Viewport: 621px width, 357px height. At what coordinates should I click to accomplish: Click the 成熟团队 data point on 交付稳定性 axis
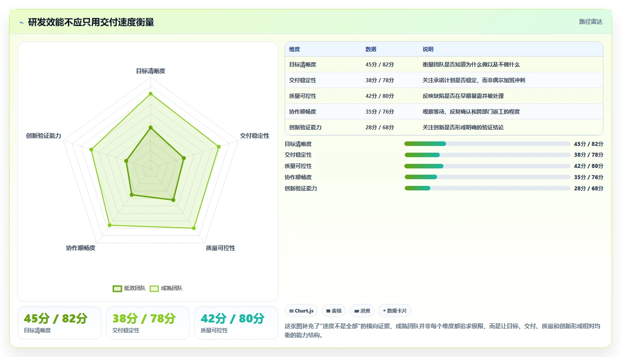pyautogui.click(x=219, y=146)
